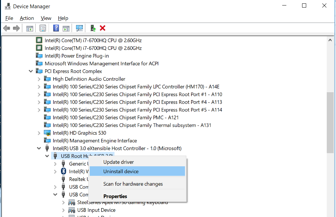Select the Intel(R) Power Engine Plug-in row
The image size is (336, 217).
(77, 56)
